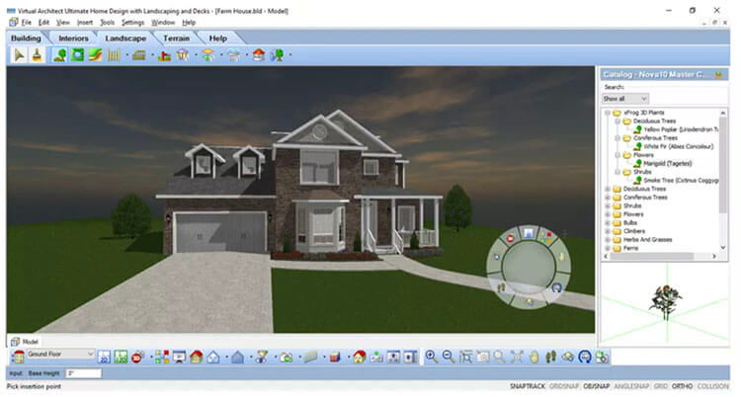Screen dimensions: 741x397
Task: Expand the Climbers folder in catalog
Action: click(607, 231)
